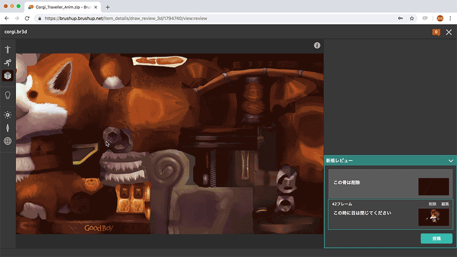Toggle the grid globe wireframe icon
Screen dimensions: 457x257
[8, 141]
